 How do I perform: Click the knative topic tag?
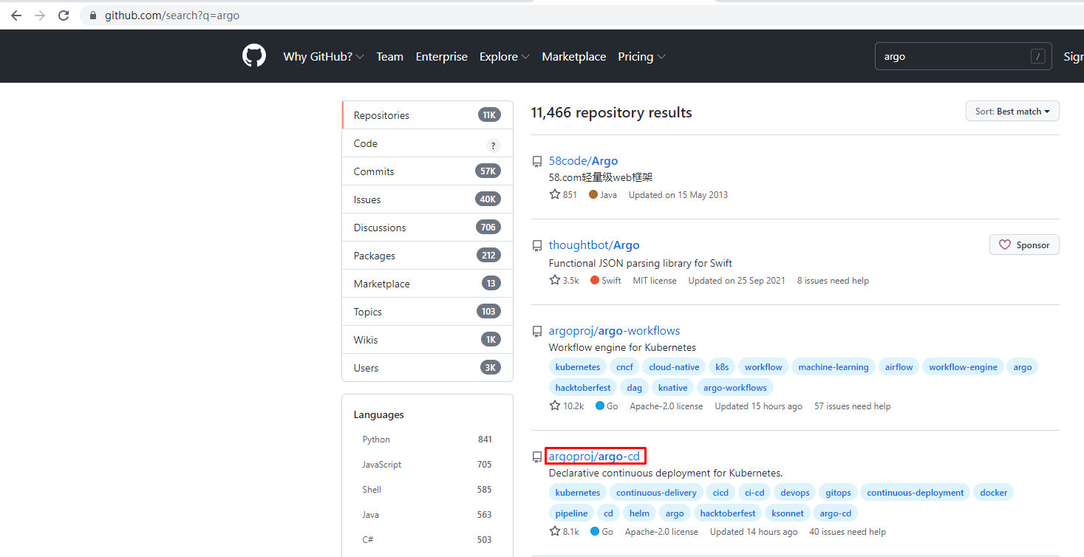[672, 388]
